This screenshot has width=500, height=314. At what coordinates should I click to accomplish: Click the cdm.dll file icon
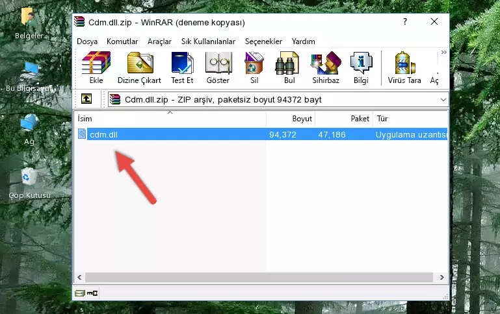click(x=82, y=134)
